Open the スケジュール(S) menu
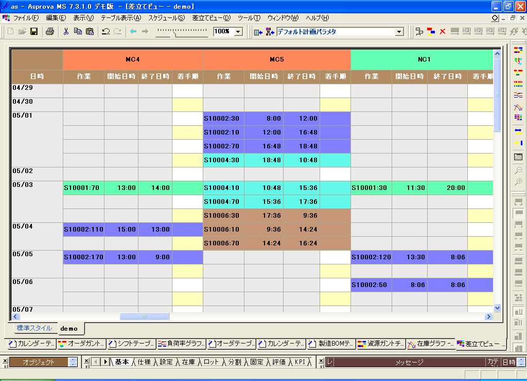The width and height of the screenshot is (527, 381). coord(166,18)
